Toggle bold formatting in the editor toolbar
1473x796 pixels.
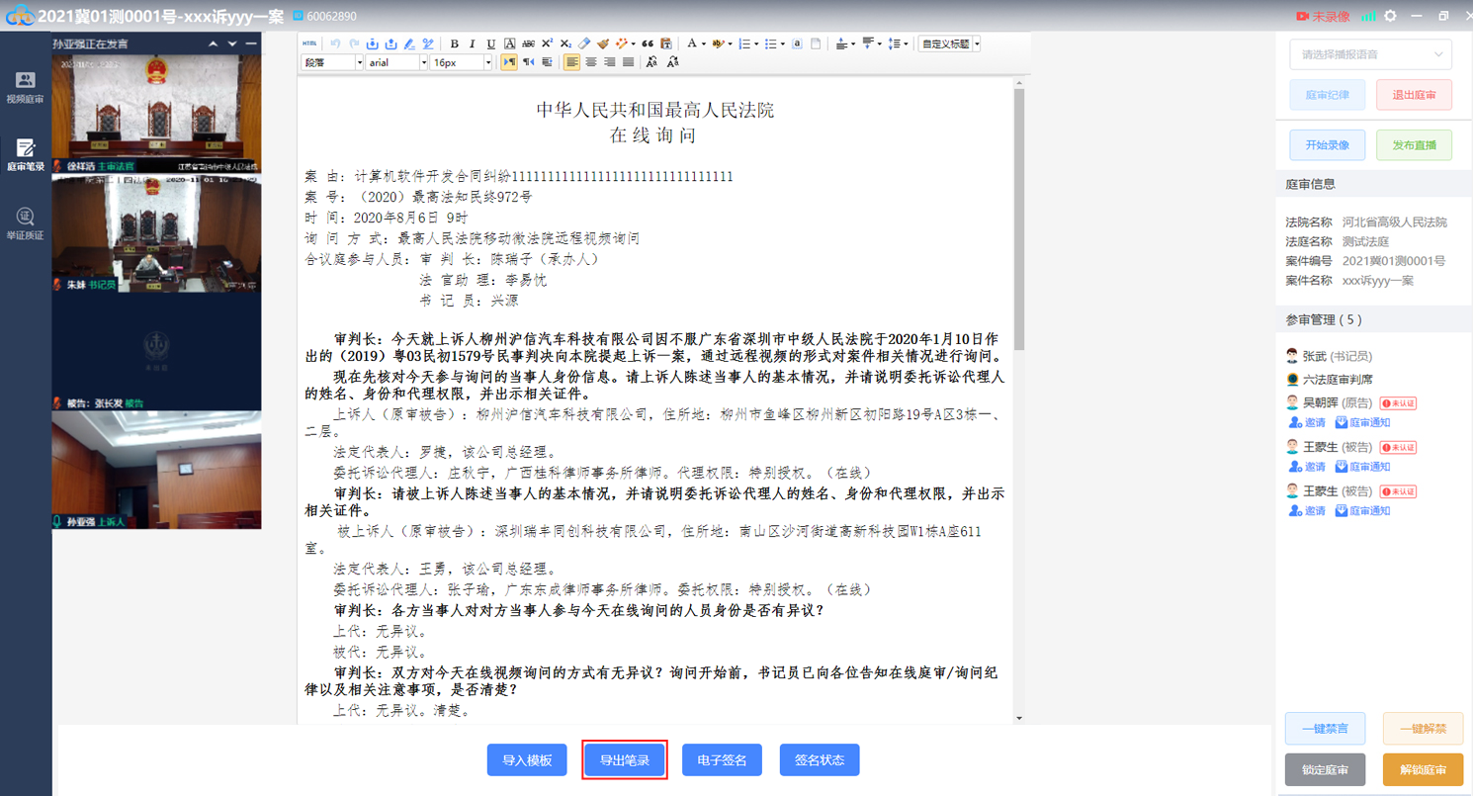point(454,44)
